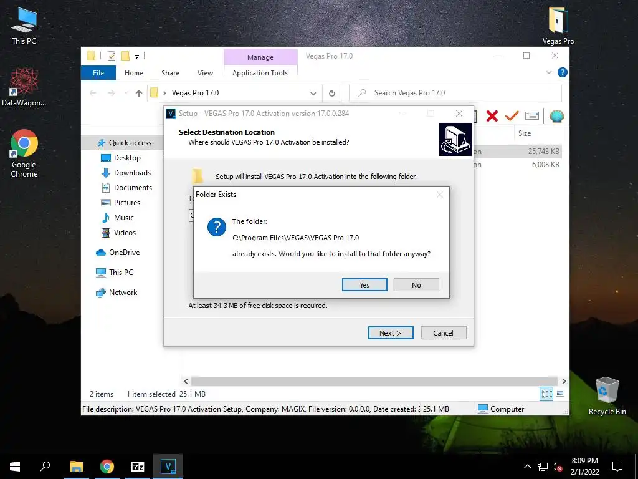Click the muted volume tray icon
The width and height of the screenshot is (638, 479).
558,467
